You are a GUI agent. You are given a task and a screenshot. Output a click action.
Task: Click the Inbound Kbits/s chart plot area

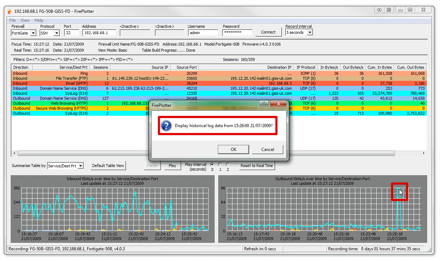115,209
